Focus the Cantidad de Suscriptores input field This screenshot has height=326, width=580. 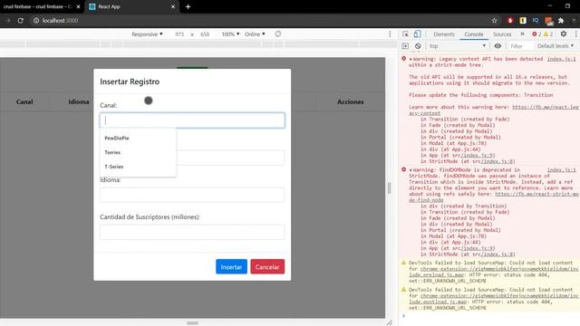tap(192, 232)
